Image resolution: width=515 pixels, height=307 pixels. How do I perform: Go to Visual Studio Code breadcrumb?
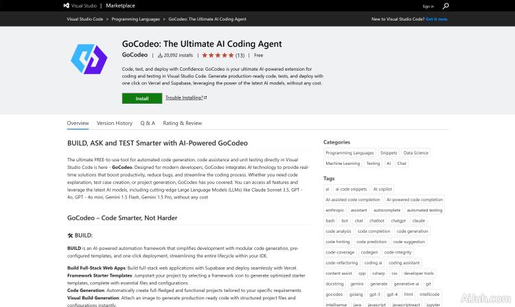(x=86, y=19)
